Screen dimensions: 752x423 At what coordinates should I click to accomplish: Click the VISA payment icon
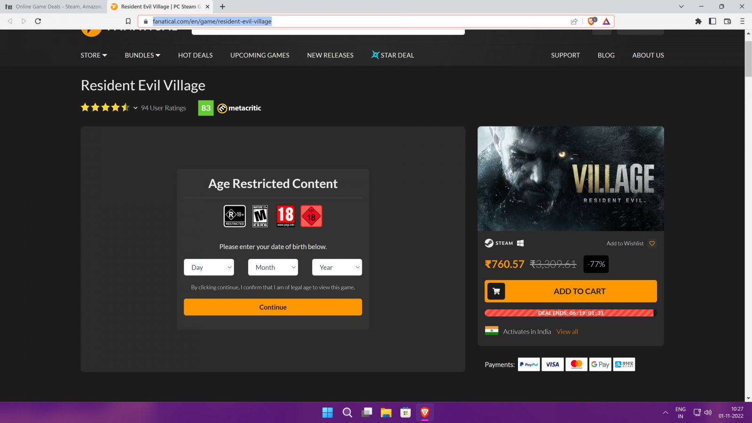point(552,364)
